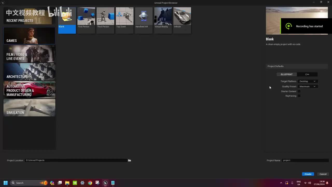Expand the Quality Preset dropdown
This screenshot has width=332, height=187.
(x=308, y=86)
